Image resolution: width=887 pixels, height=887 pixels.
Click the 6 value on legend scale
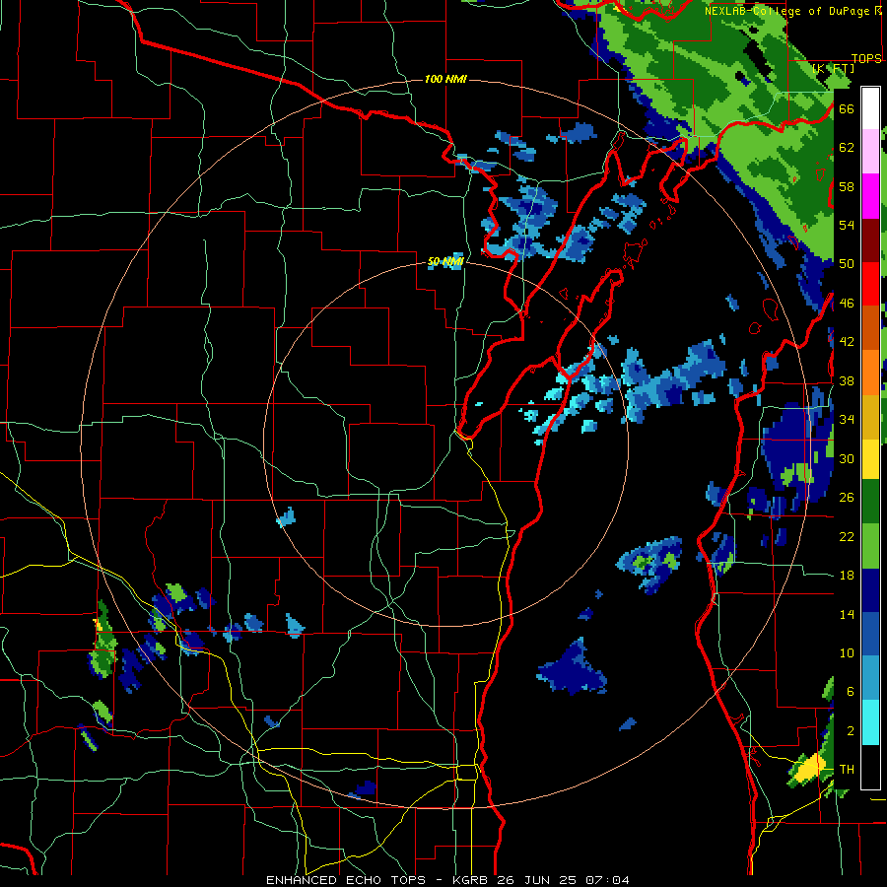point(851,692)
